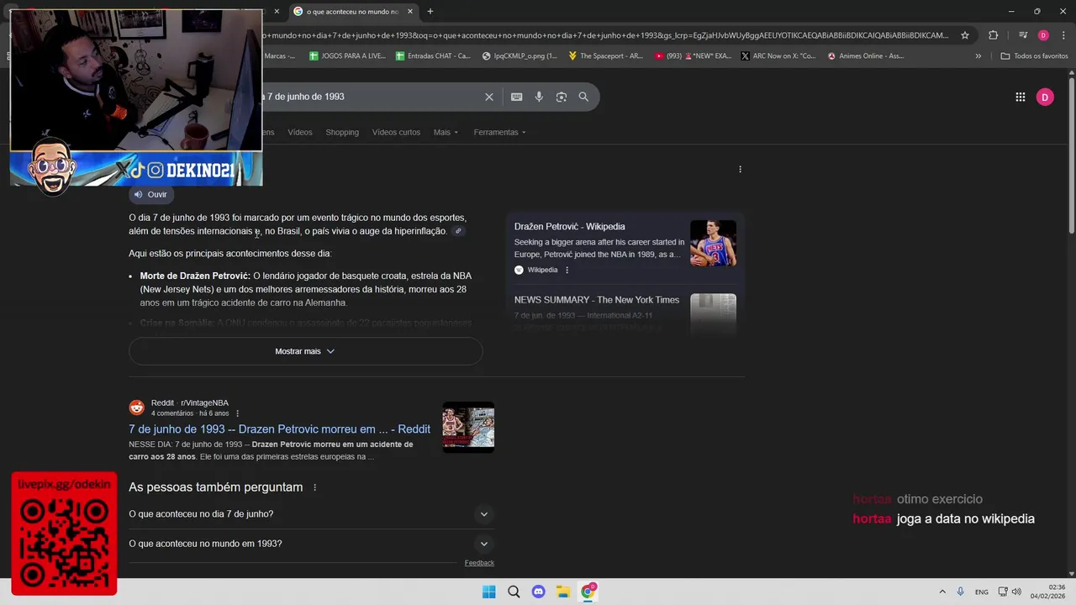The height and width of the screenshot is (605, 1076).
Task: Click the page vertical scrollbar
Action: coord(1072,156)
